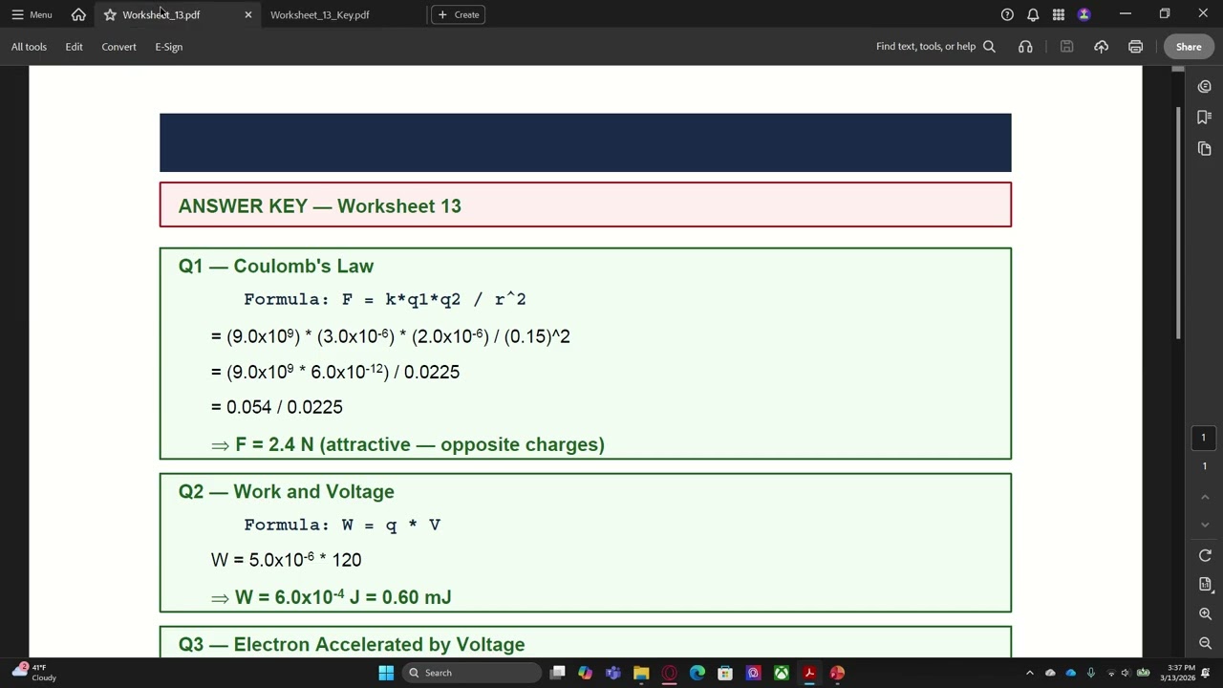The width and height of the screenshot is (1223, 688).
Task: Open File Explorer from the taskbar
Action: pos(641,673)
